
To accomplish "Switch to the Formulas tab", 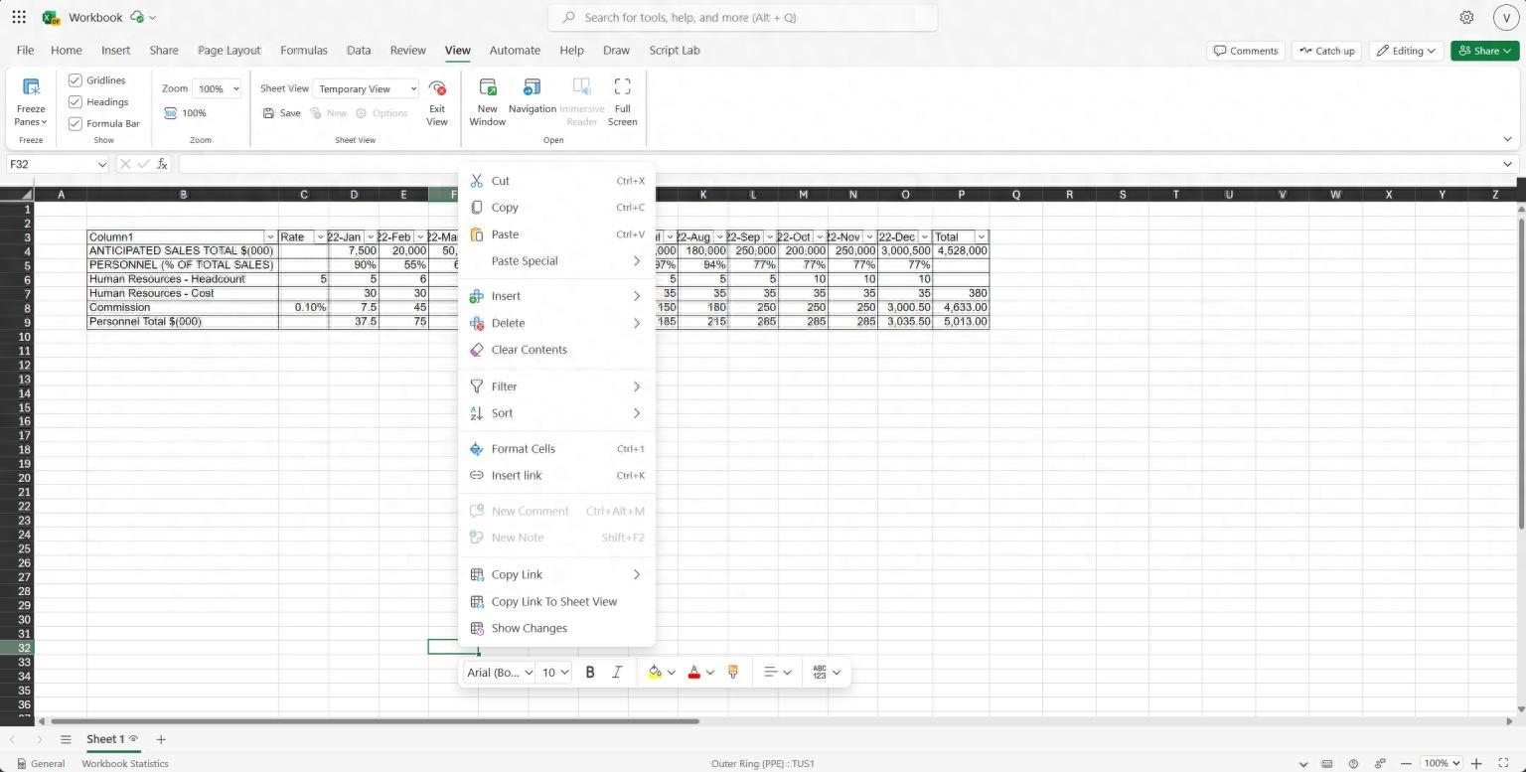I will point(304,51).
